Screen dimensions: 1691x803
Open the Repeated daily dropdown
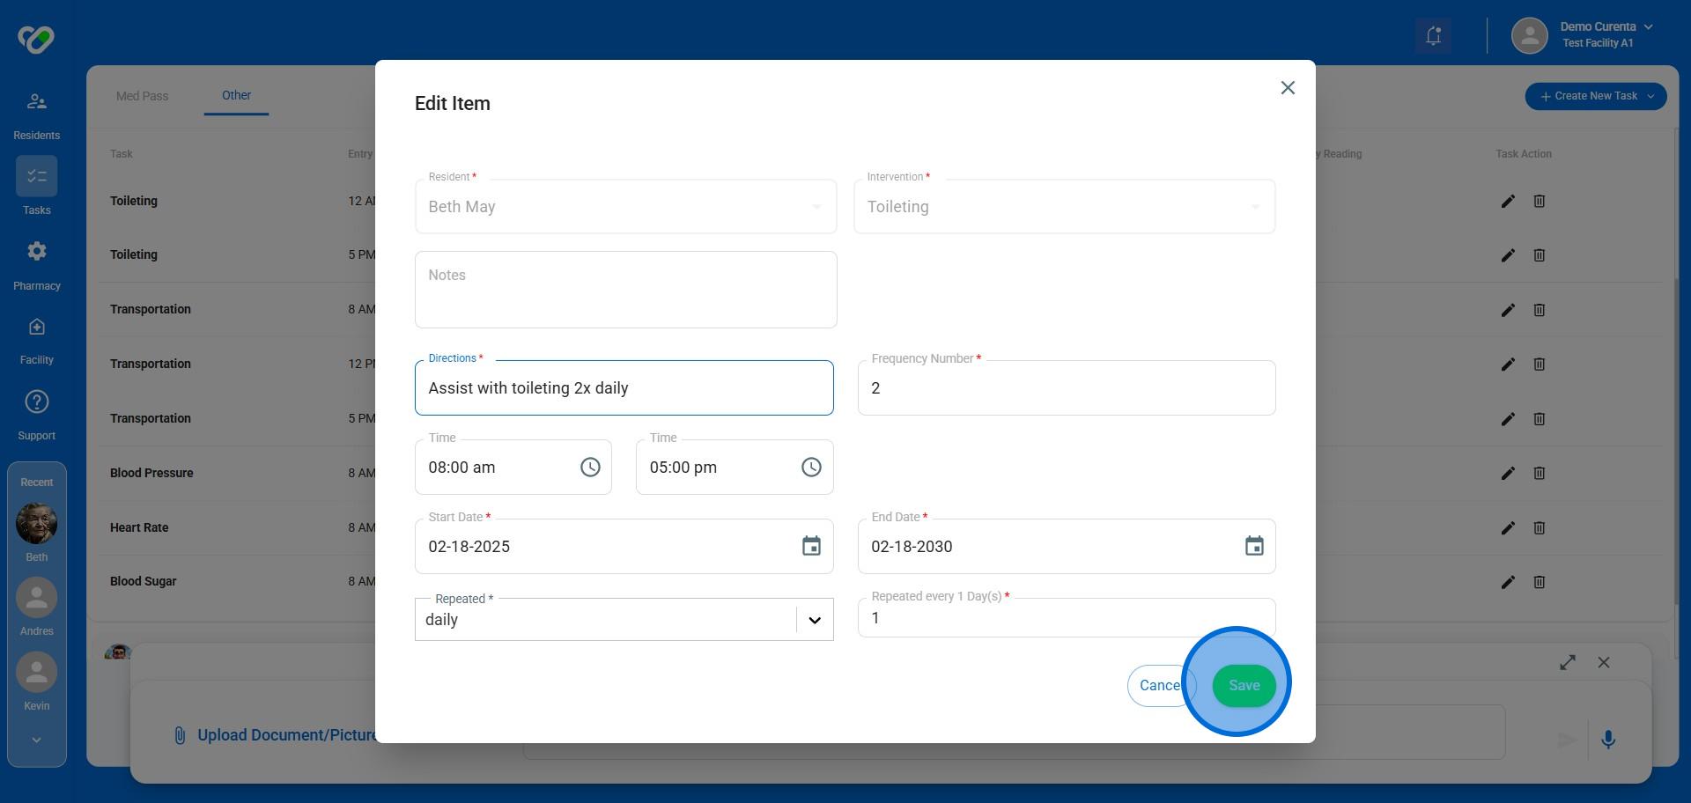click(624, 619)
